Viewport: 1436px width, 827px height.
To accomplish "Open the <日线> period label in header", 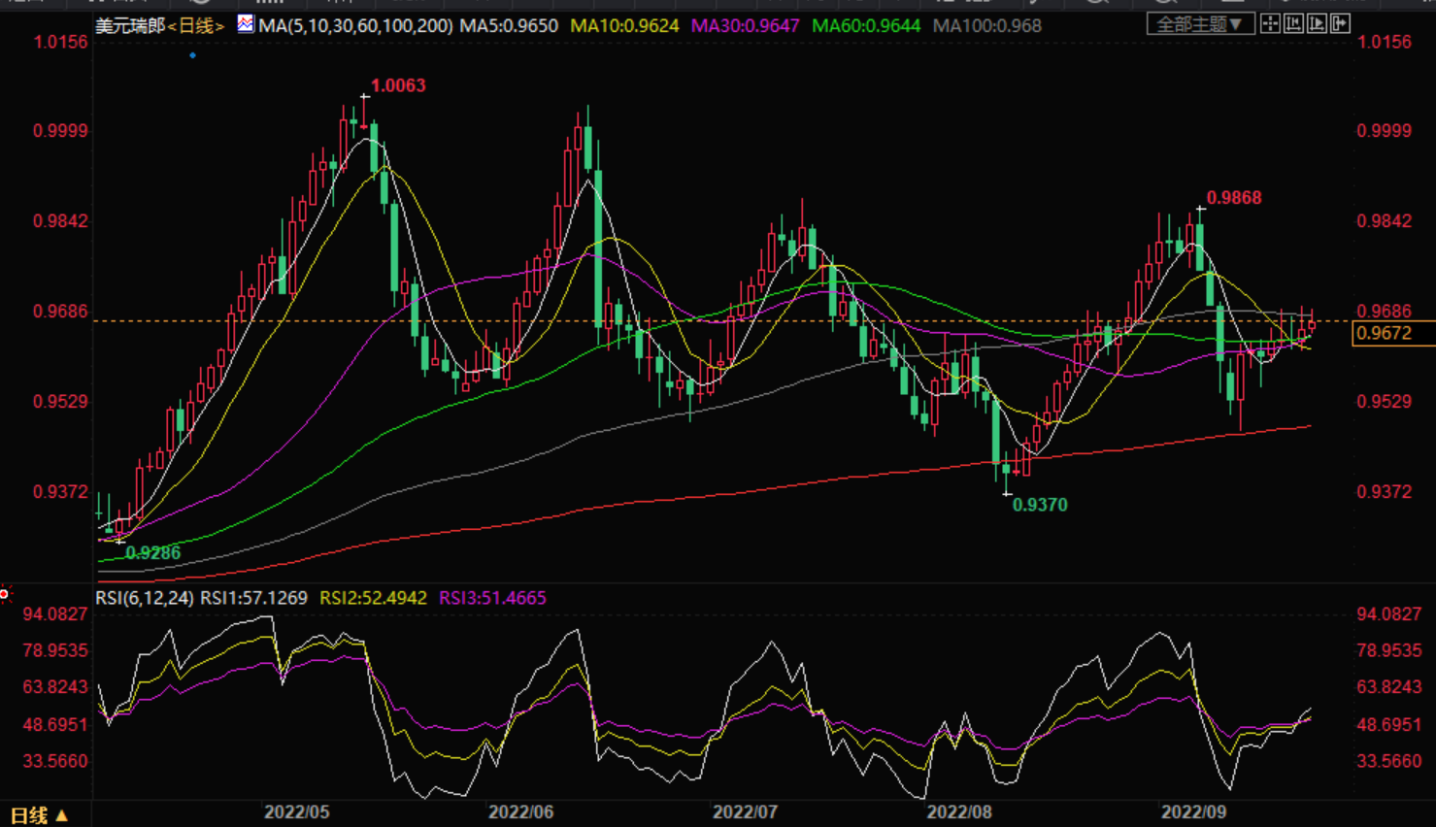I will pyautogui.click(x=197, y=26).
